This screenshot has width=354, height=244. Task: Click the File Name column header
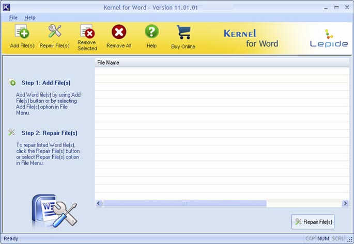(108, 62)
